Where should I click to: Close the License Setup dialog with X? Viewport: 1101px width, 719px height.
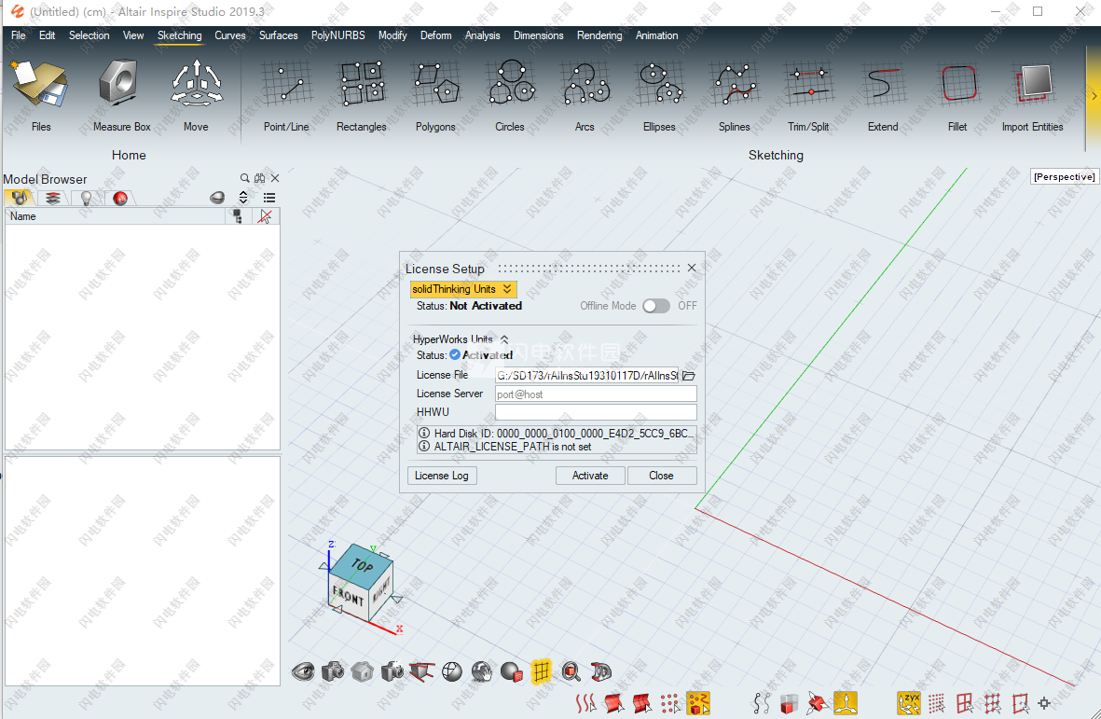pos(692,268)
